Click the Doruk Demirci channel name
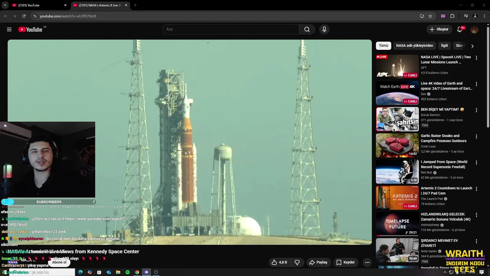The image size is (490, 276). pyautogui.click(x=430, y=115)
